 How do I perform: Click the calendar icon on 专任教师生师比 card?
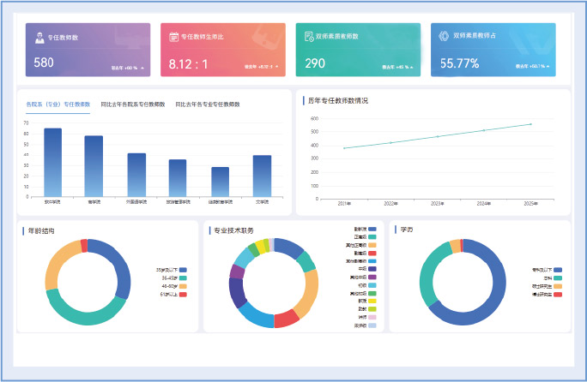pyautogui.click(x=173, y=37)
